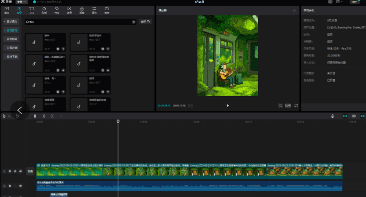
Task: Toggle timeline auto snapping
Action: tap(354, 116)
